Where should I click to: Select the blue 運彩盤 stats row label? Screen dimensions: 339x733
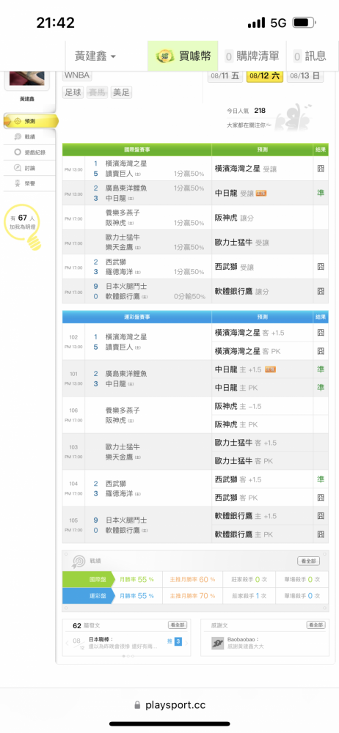pyautogui.click(x=89, y=595)
